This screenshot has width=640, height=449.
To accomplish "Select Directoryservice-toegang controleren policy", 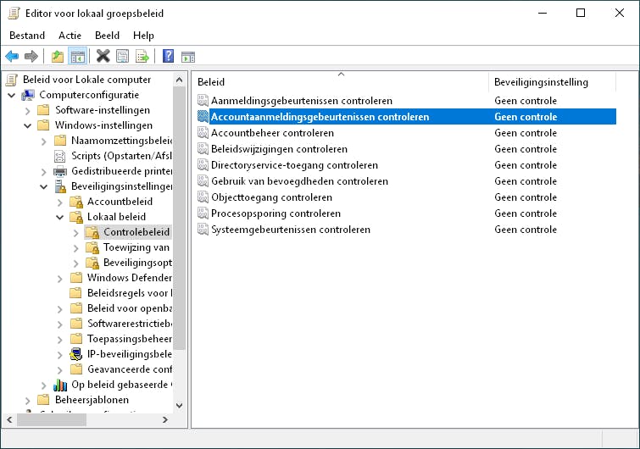I will 294,165.
